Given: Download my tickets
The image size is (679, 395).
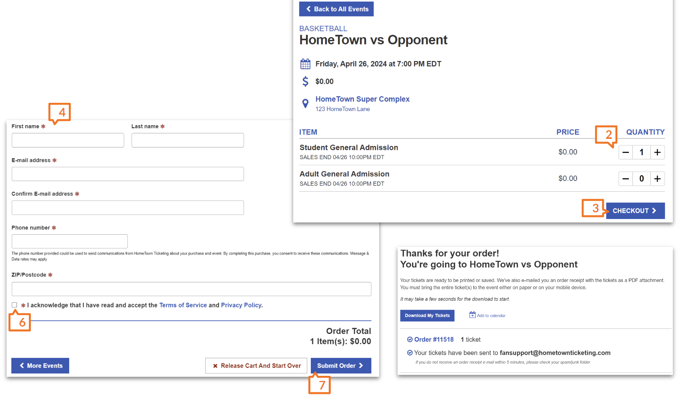Looking at the screenshot, I should [x=427, y=316].
